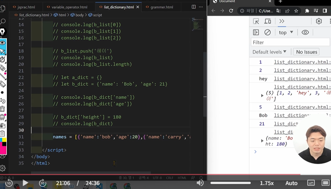
Task: Select arrow cursor tool in annotation toolbar
Action: coord(3,51)
